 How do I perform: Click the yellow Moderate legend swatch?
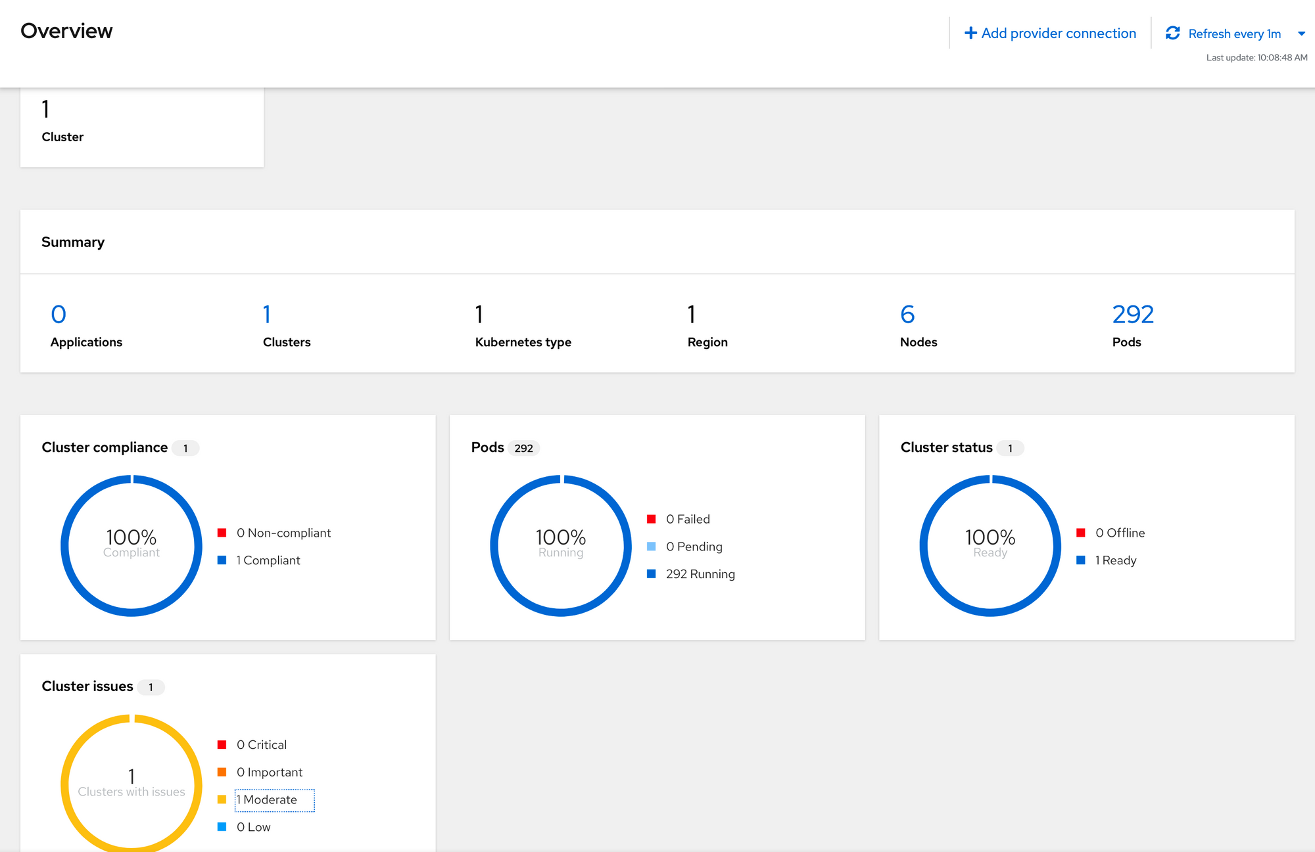coord(222,799)
